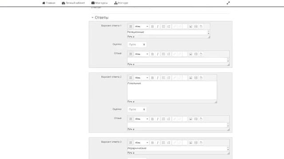Manage files in Отзыв editor under answer 2
Viewport: 284px width, 159px height.
coord(201,119)
